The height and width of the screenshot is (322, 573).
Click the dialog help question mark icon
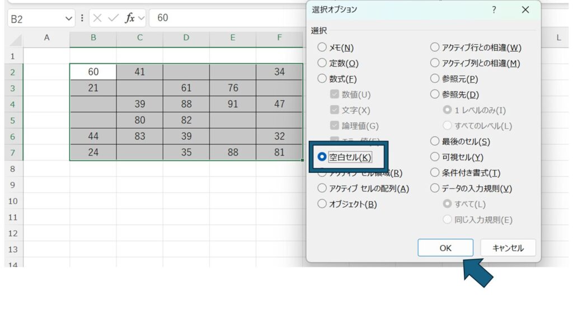pyautogui.click(x=494, y=10)
